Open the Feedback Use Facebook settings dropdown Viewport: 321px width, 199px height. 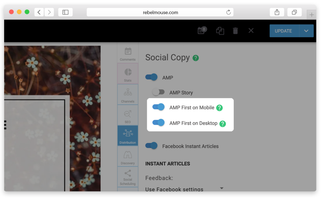coord(184,189)
